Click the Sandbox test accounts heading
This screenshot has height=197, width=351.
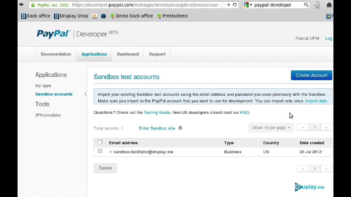126,77
